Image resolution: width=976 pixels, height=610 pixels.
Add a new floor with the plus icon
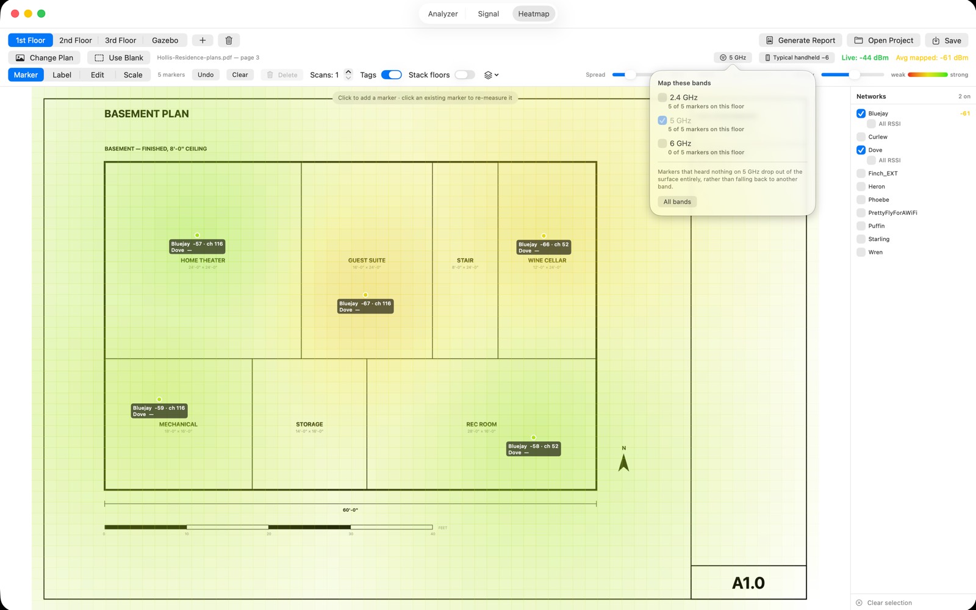pyautogui.click(x=203, y=40)
